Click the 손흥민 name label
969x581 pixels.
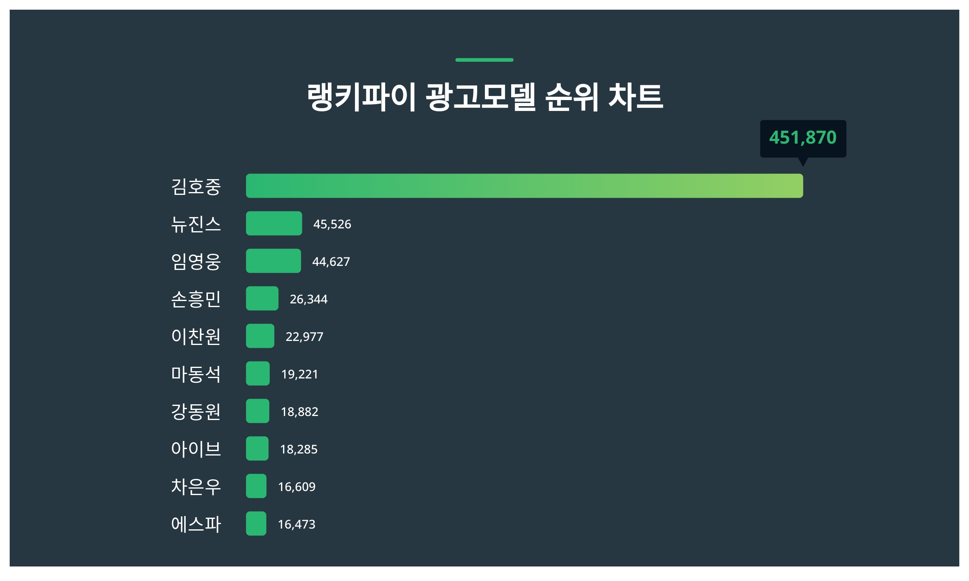196,299
